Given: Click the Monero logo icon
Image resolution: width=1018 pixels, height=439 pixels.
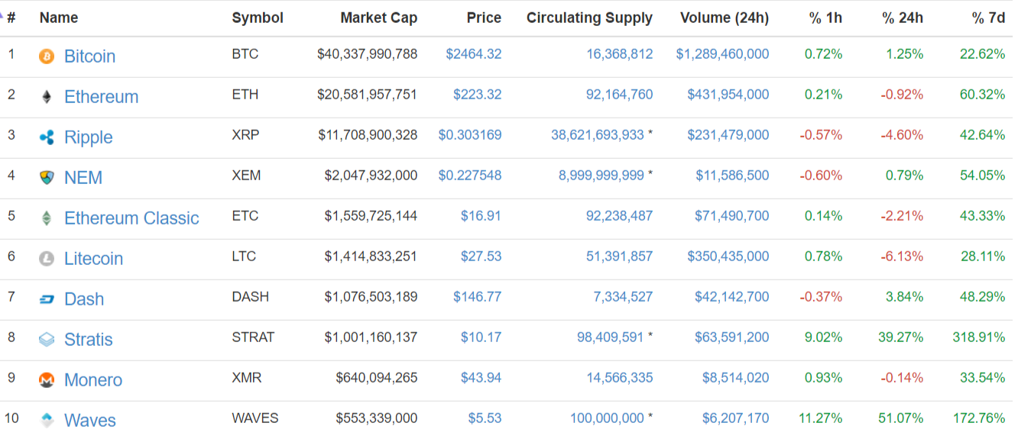Looking at the screenshot, I should [47, 380].
